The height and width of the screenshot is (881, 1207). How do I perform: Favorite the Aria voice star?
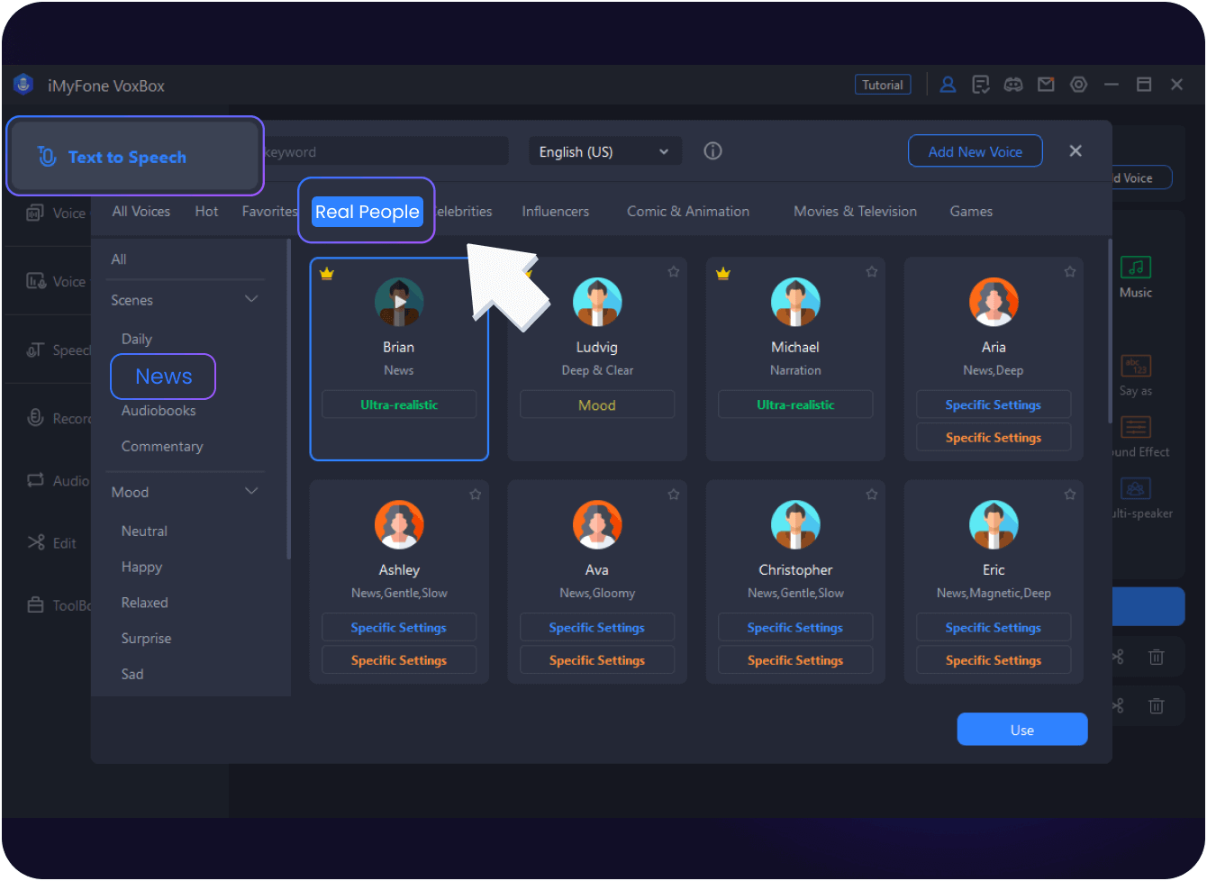1069,271
